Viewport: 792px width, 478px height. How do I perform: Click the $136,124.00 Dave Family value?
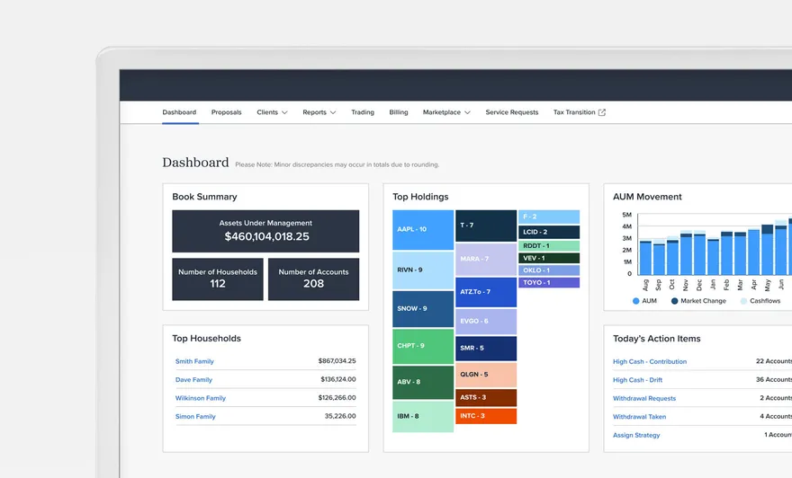coord(337,379)
